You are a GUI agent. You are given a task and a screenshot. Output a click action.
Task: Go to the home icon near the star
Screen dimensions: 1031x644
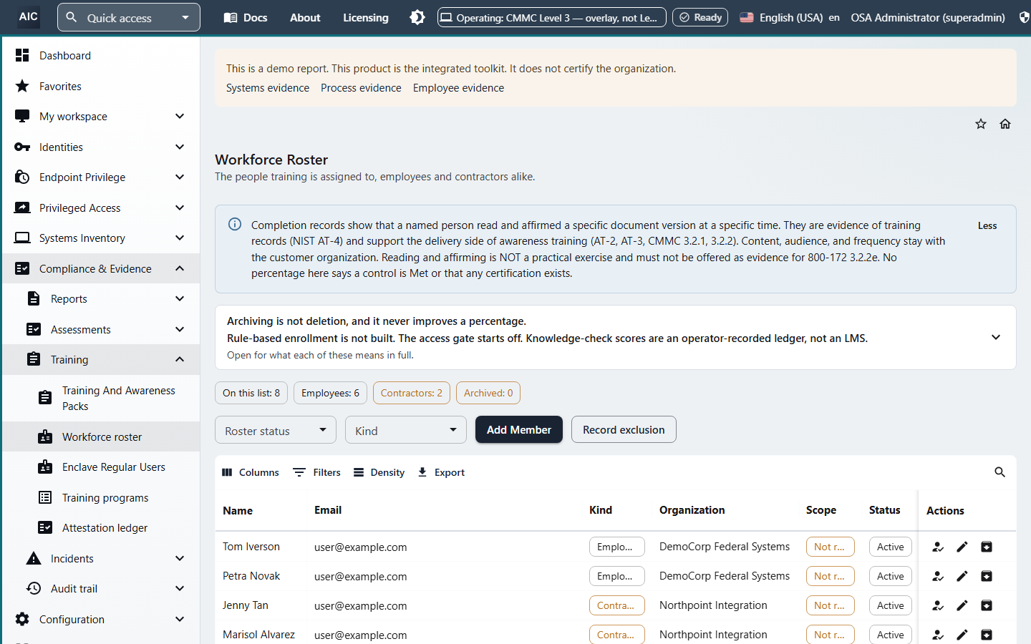(1005, 124)
